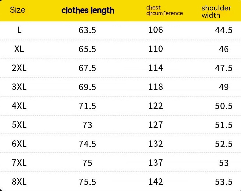Click shoulder width value 52.5
This screenshot has height=191, width=241.
tap(224, 144)
